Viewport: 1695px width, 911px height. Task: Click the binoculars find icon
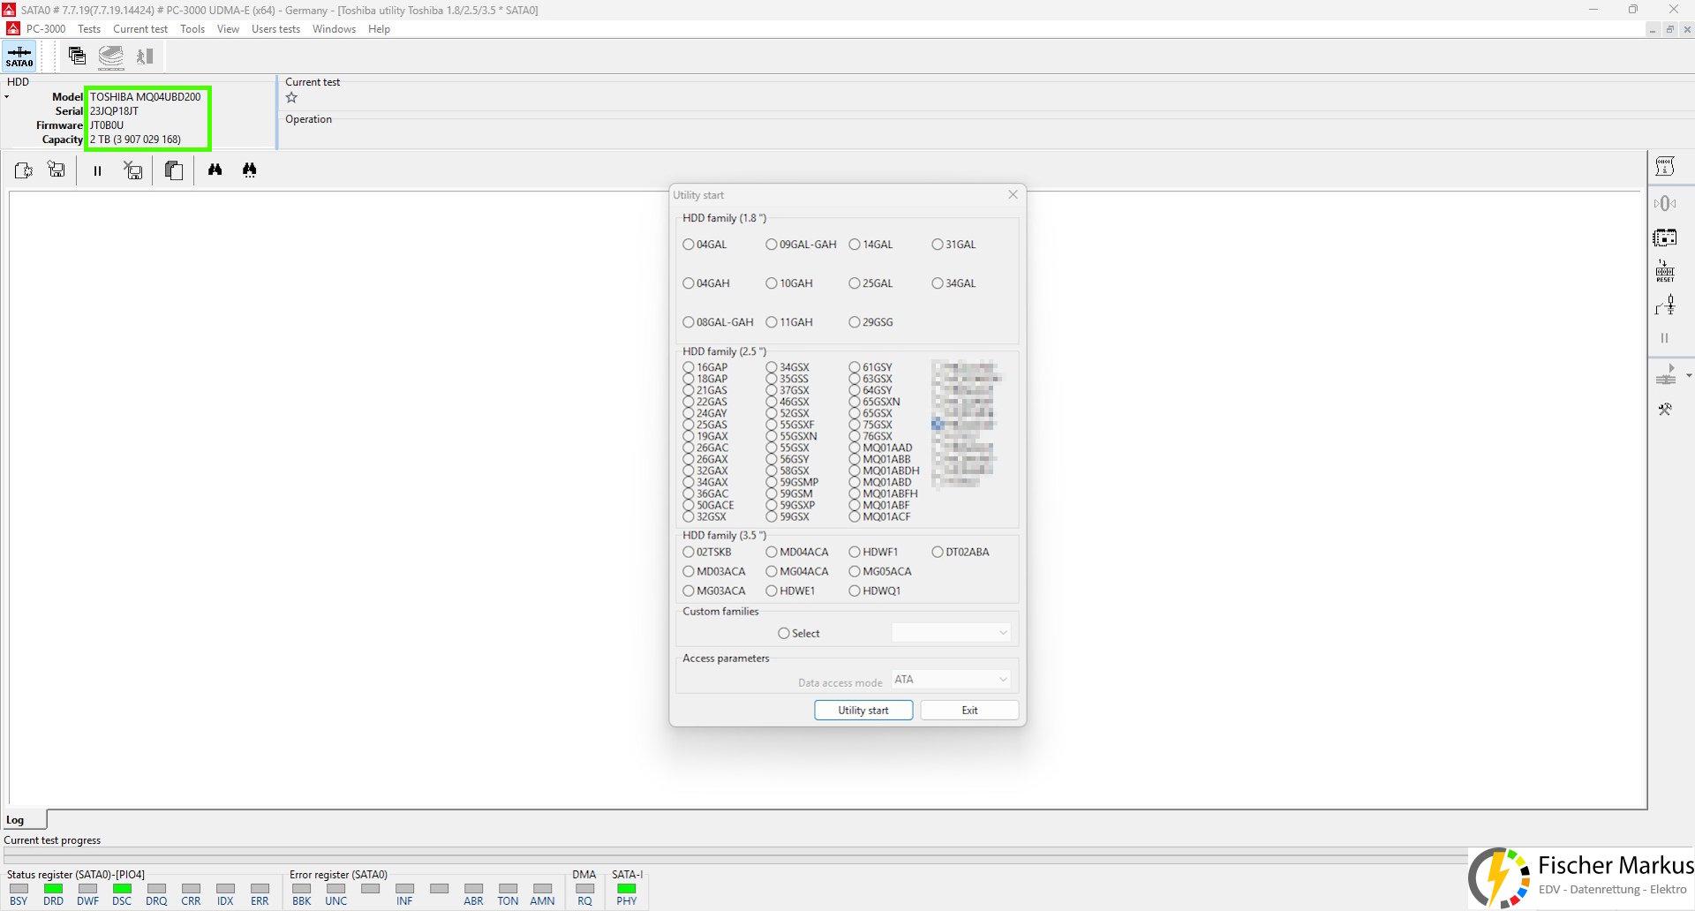point(215,170)
